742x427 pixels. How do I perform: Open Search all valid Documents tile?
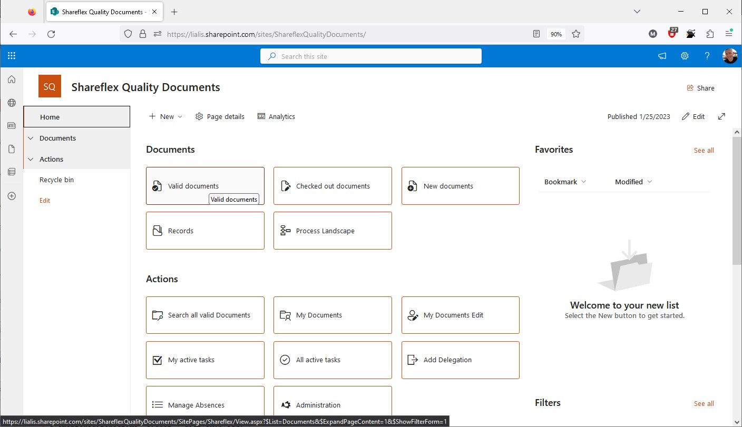[205, 315]
